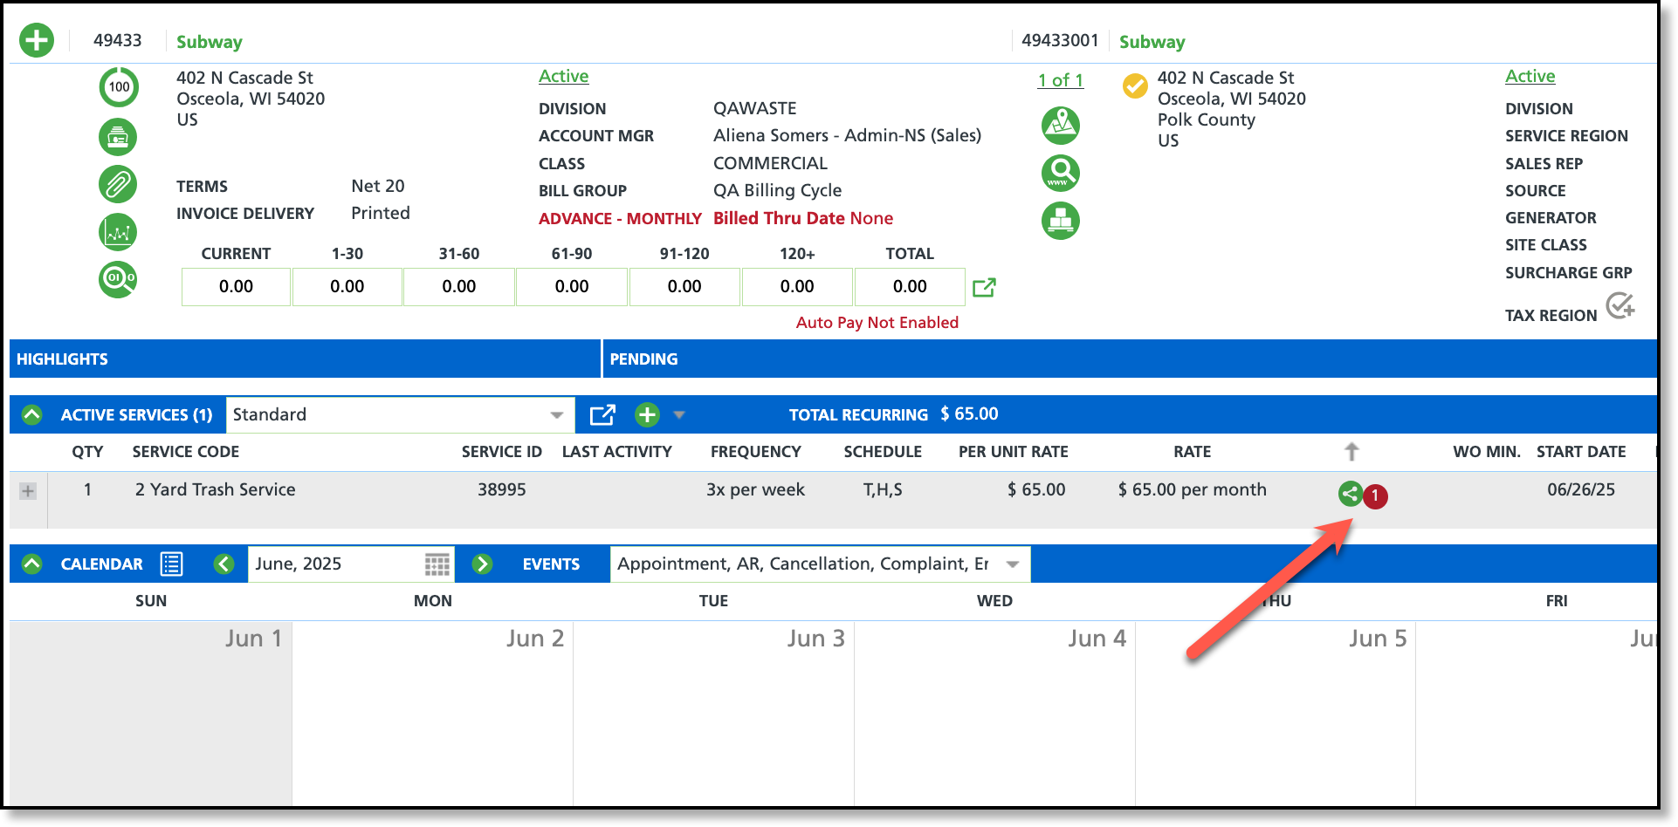Open the 1 of 1 sites link

tap(1061, 80)
